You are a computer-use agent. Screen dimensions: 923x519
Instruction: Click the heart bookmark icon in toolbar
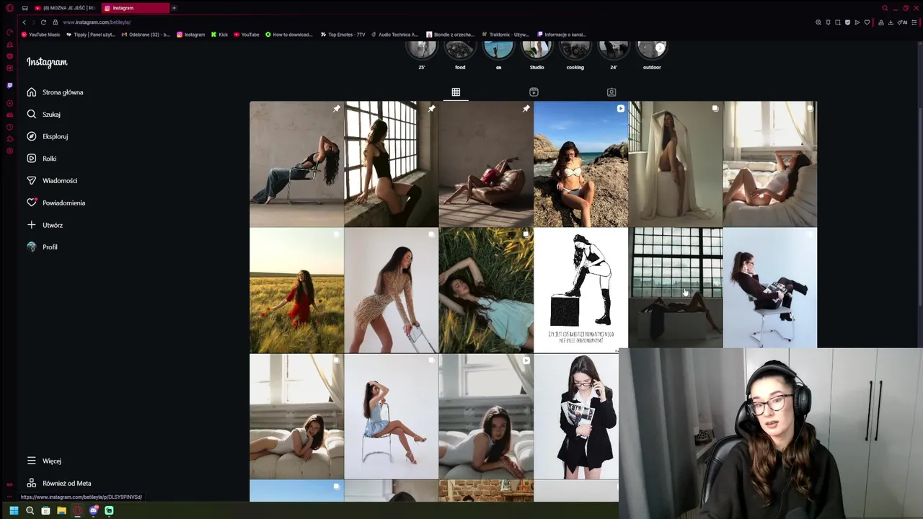coord(867,22)
